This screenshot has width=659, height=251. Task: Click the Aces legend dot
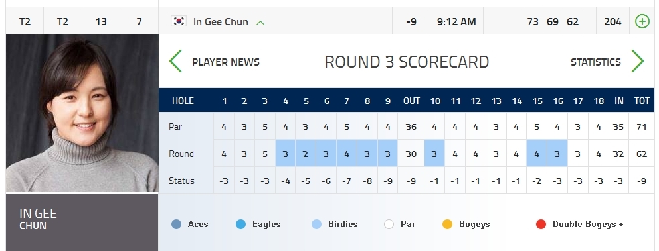click(x=176, y=225)
